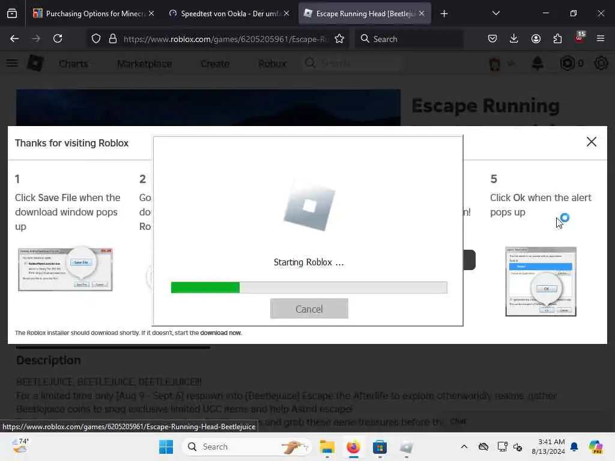Open the clock showing 3:41 AM
615x461 pixels.
548,447
